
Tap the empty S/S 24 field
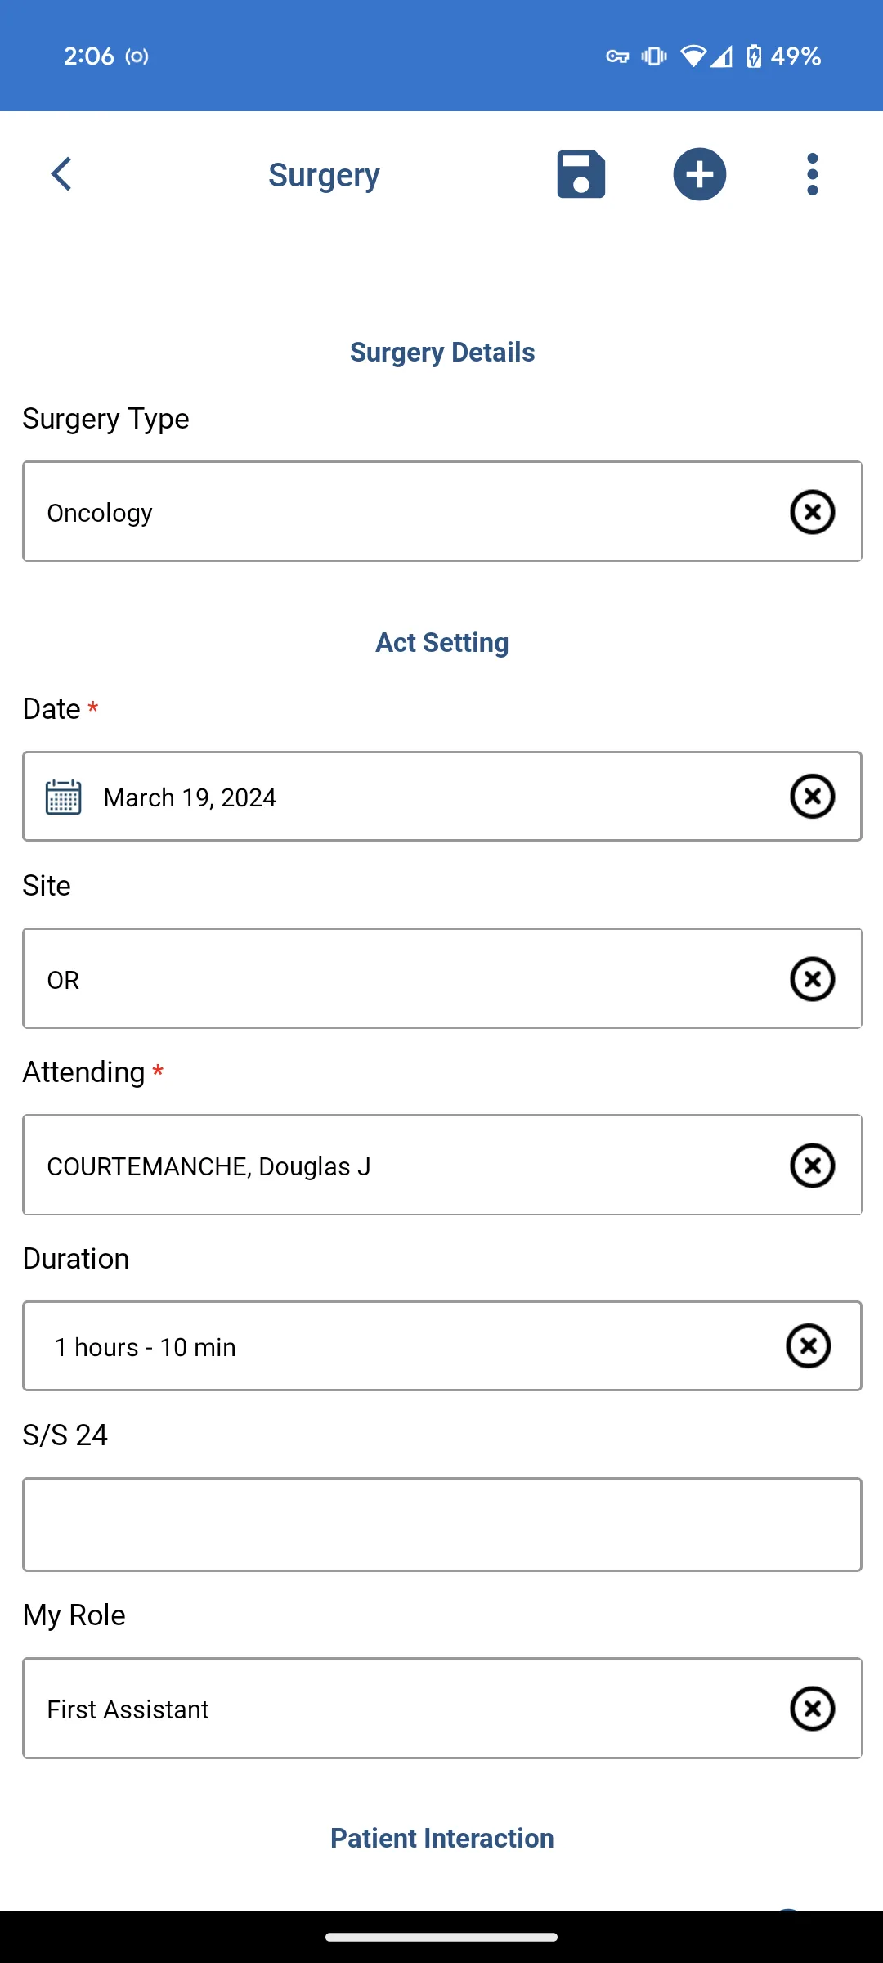[x=442, y=1525]
